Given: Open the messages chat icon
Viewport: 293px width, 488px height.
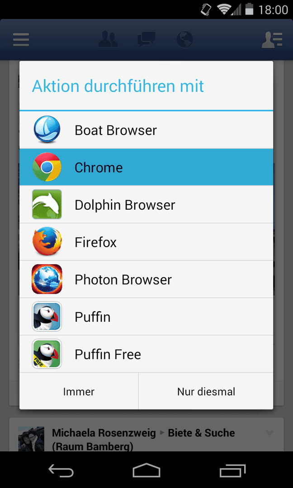Looking at the screenshot, I should click(146, 39).
